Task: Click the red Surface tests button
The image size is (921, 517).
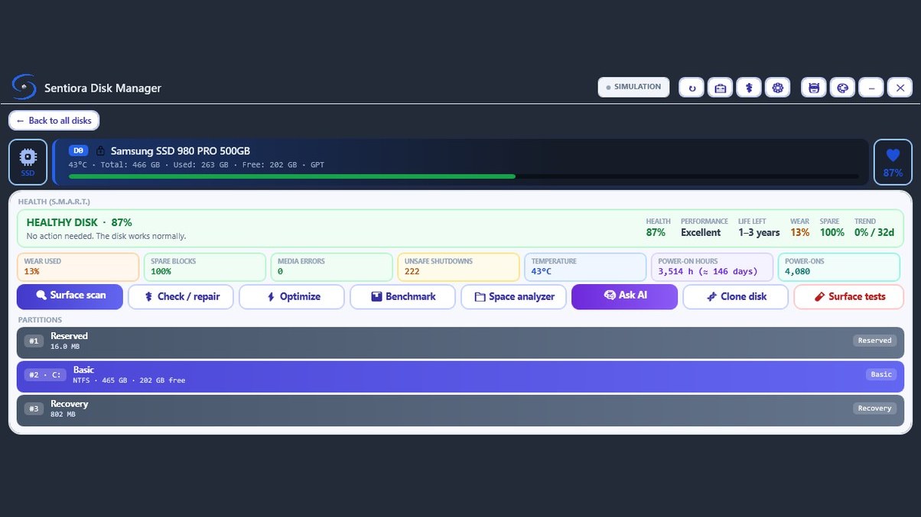Action: (x=848, y=296)
